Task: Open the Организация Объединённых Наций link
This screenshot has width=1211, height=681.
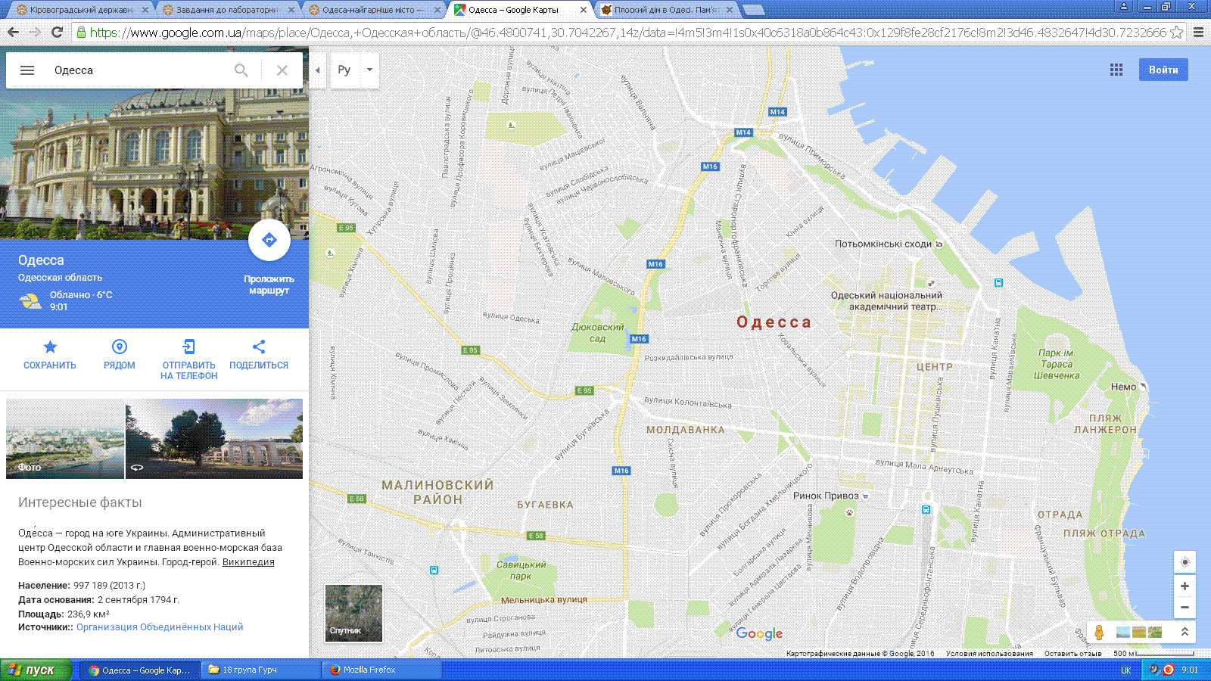Action: [160, 627]
